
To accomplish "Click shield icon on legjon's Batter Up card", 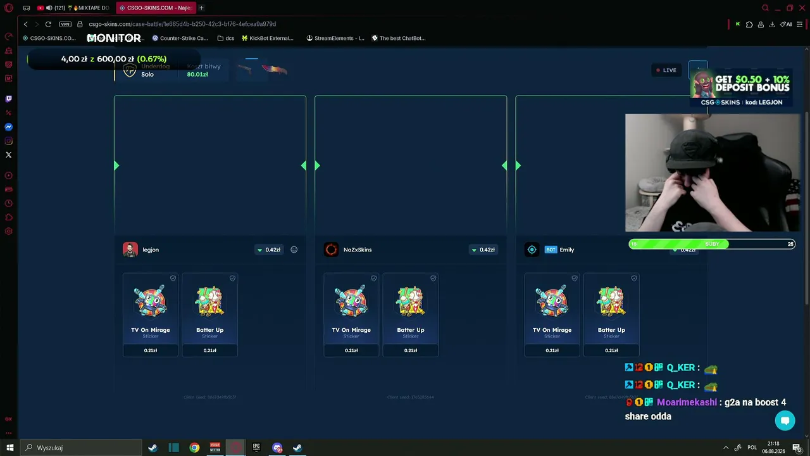I will (x=232, y=278).
